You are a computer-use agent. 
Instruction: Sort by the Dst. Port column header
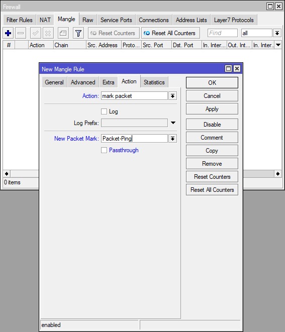tap(186, 45)
